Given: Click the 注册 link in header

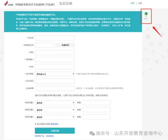Looking at the screenshot, I should click(x=140, y=3).
